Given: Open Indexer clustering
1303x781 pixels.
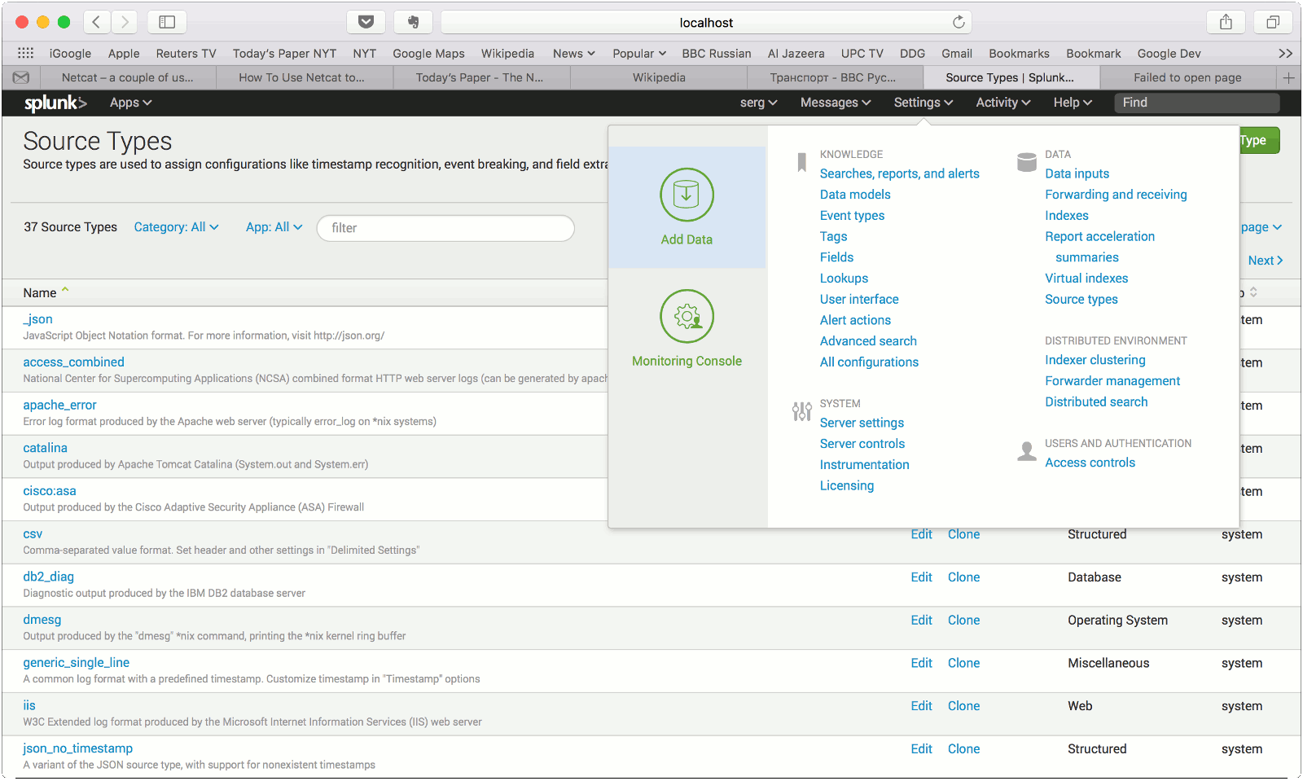Looking at the screenshot, I should (x=1095, y=360).
